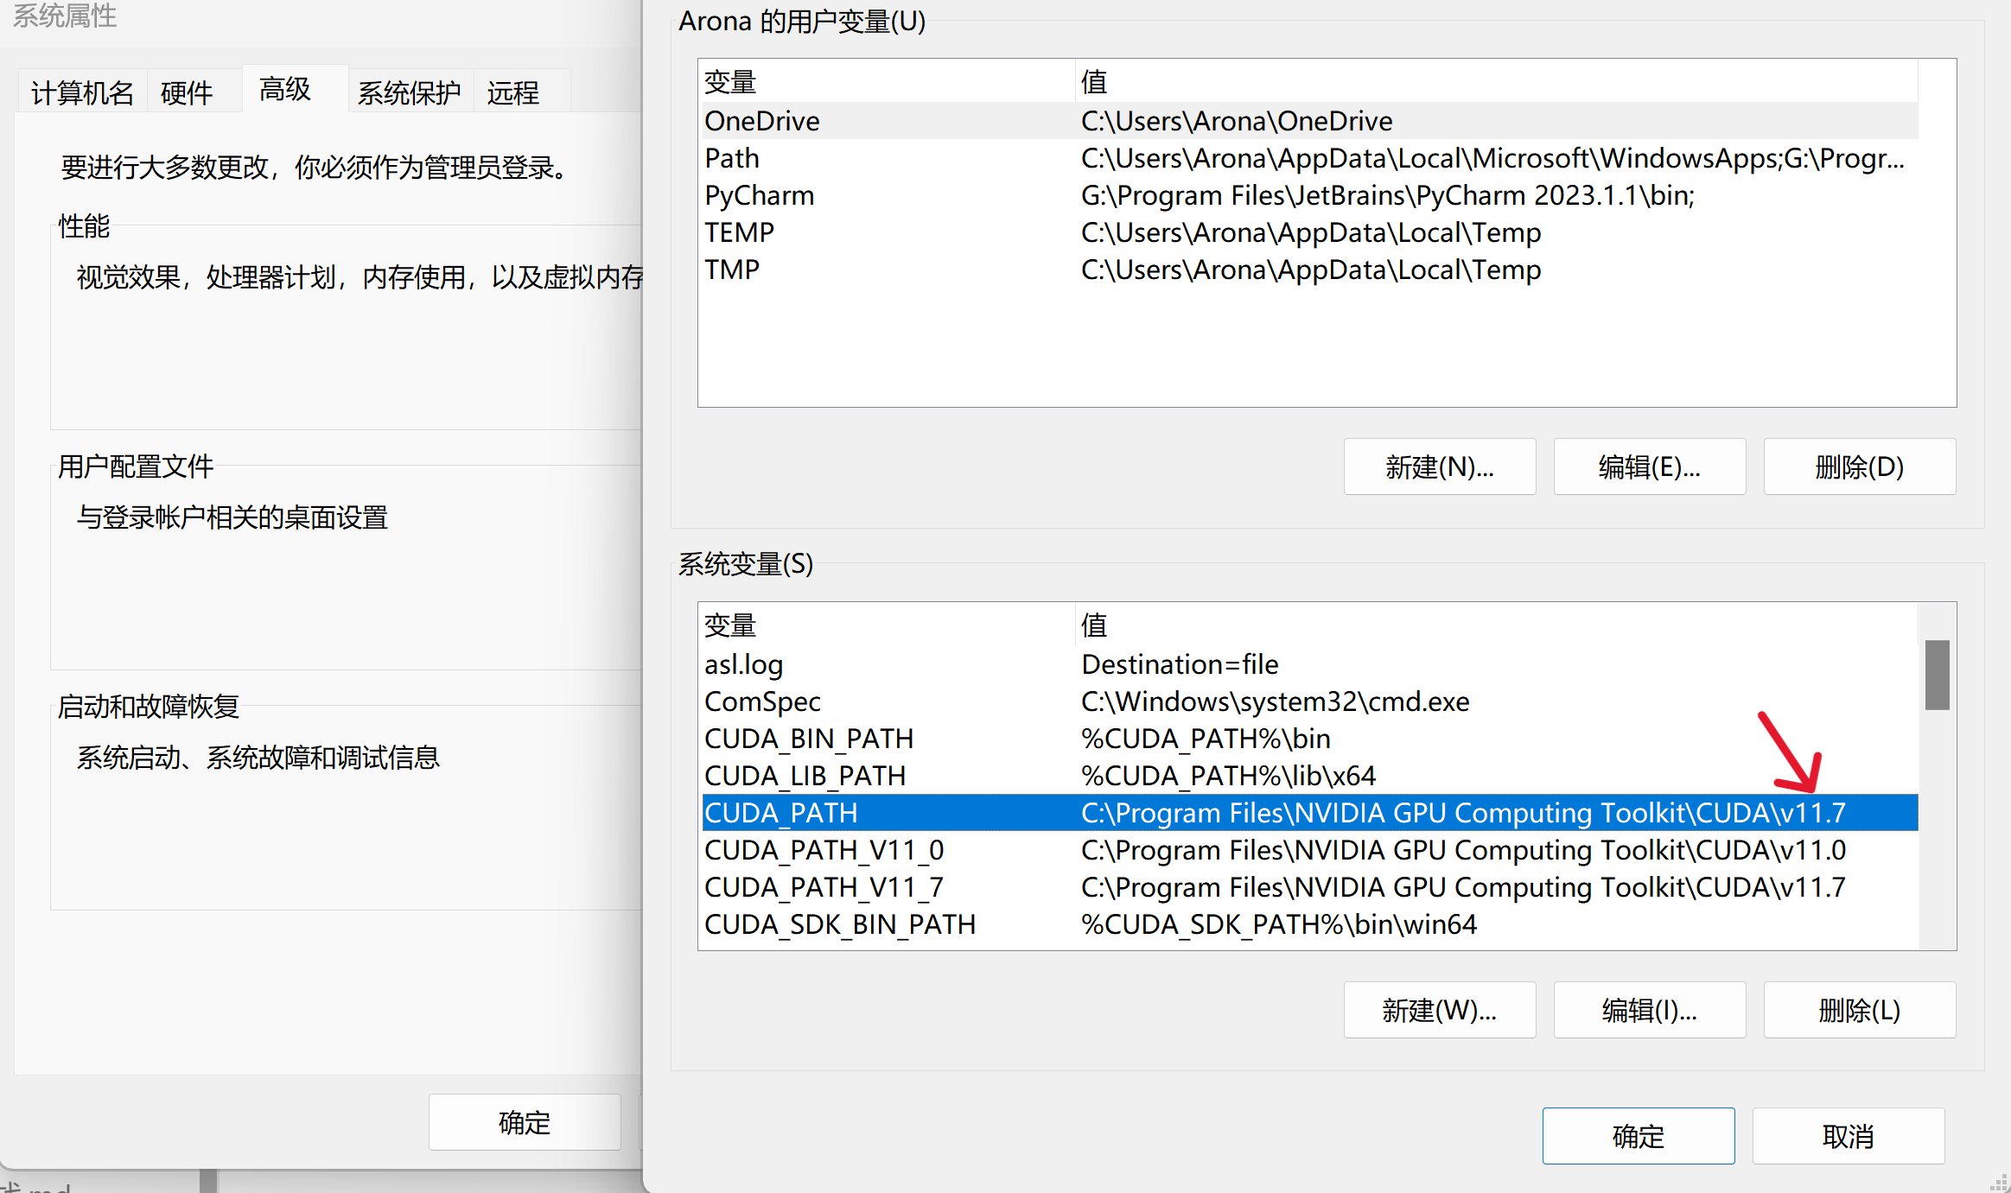This screenshot has height=1193, width=2011.
Task: Select the OneDrive user variable row
Action: [1310, 121]
